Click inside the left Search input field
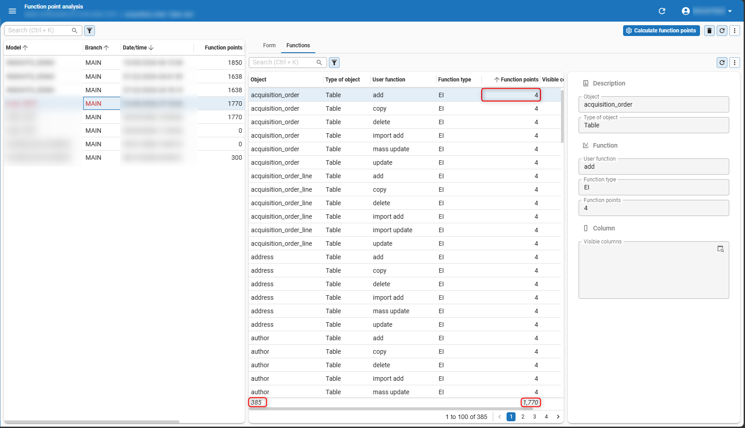This screenshot has height=428, width=745. (39, 31)
